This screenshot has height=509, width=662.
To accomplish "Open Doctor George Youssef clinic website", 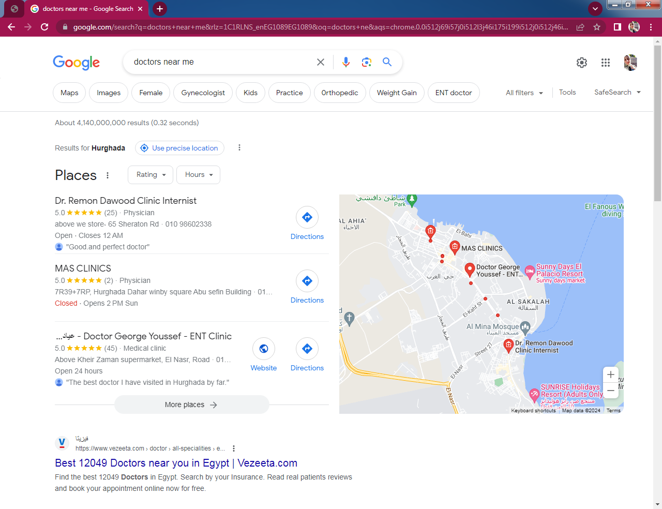I will click(x=264, y=354).
